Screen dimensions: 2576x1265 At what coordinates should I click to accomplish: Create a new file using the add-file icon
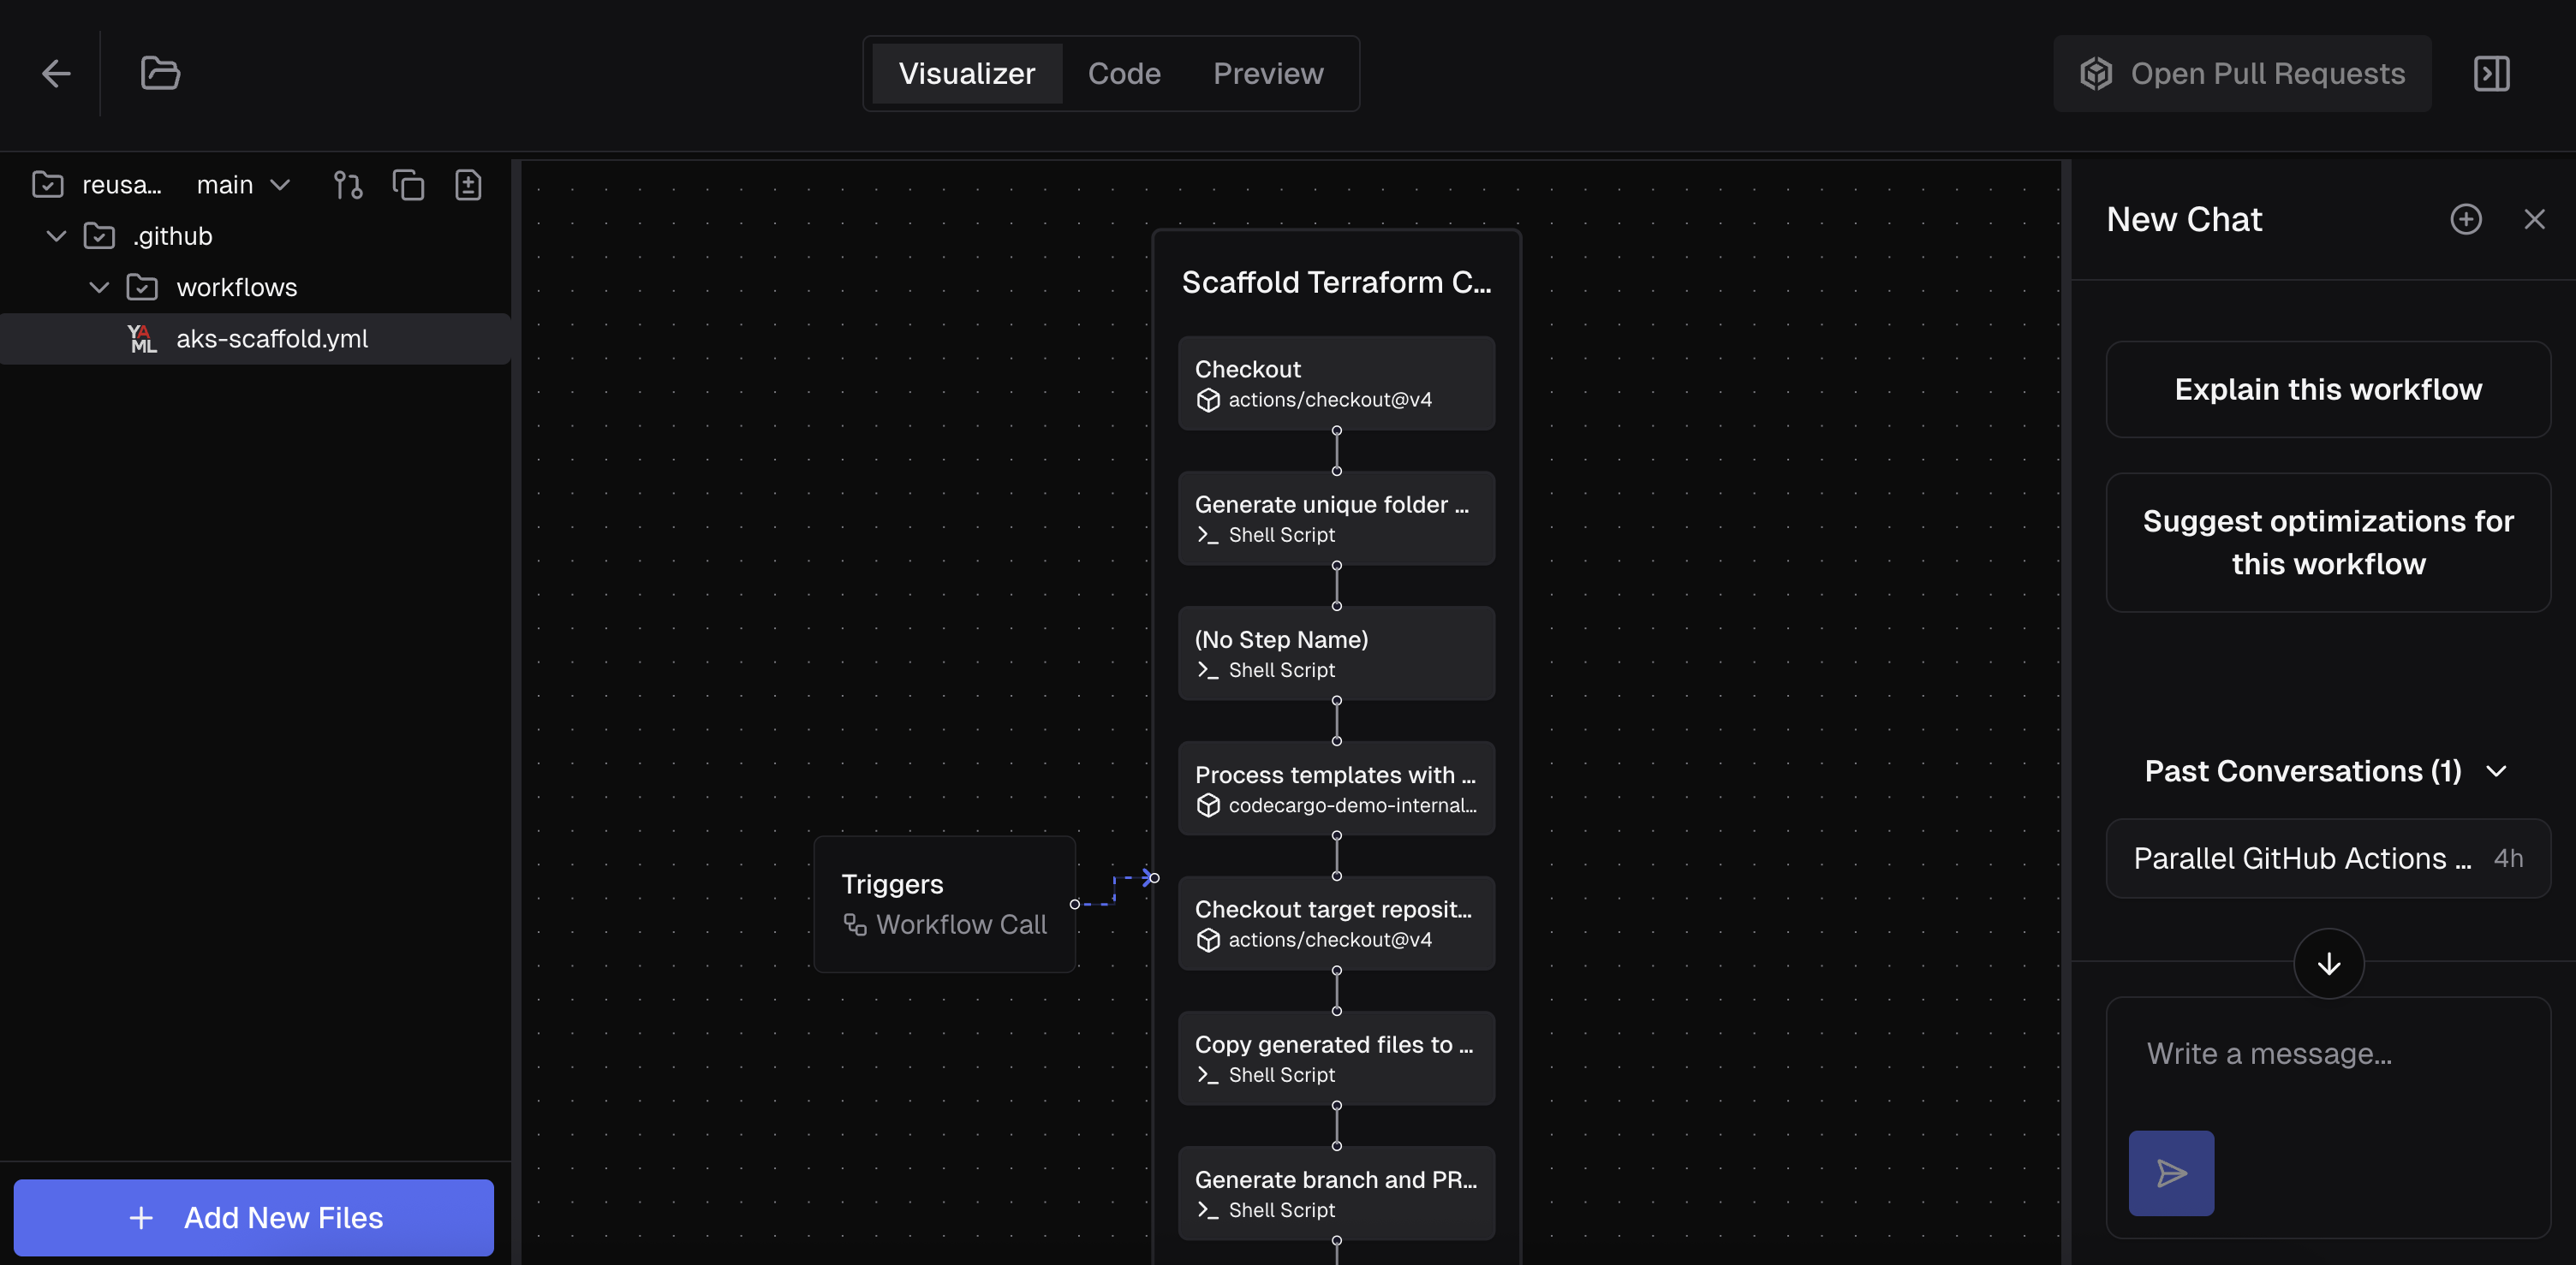pyautogui.click(x=468, y=185)
